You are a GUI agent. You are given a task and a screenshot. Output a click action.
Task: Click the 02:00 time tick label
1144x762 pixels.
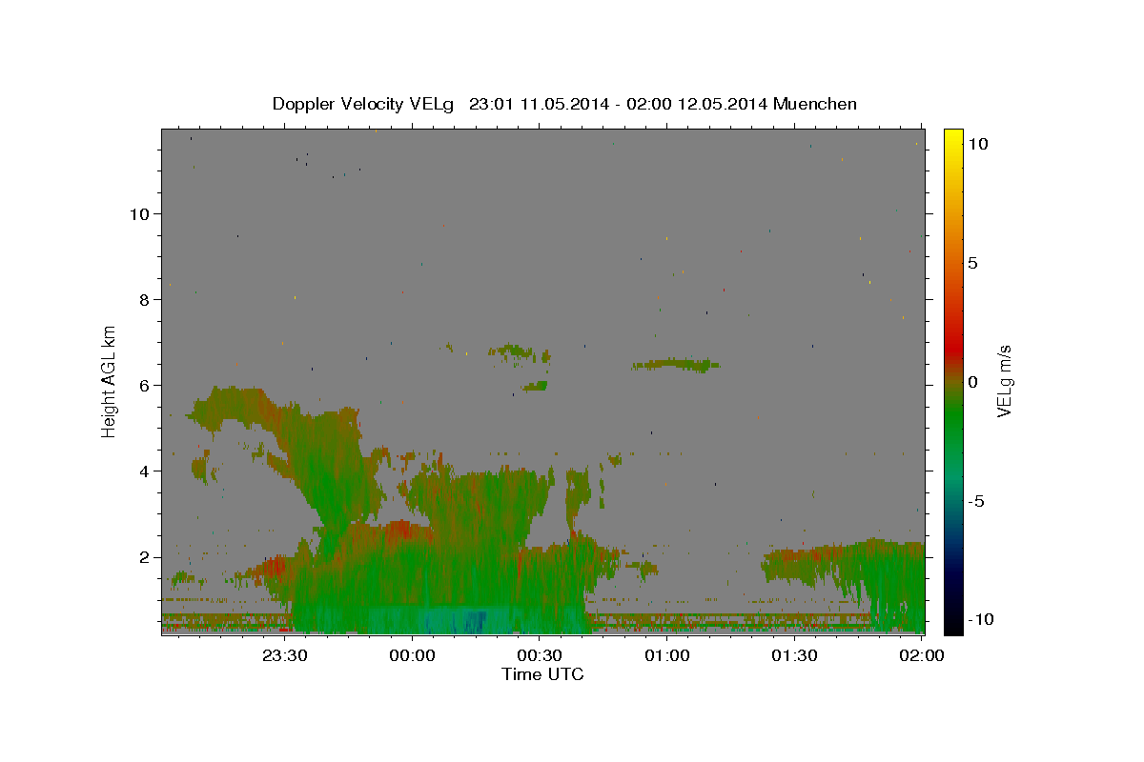(922, 655)
